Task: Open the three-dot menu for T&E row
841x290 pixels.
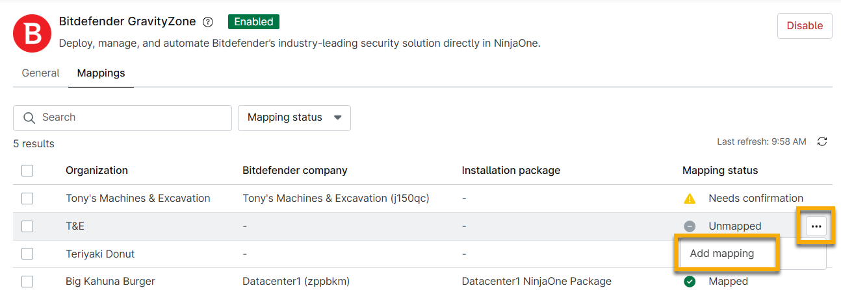Action: tap(816, 226)
